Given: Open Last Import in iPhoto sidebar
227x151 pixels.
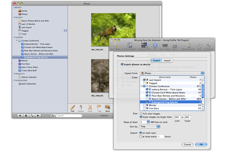Looking at the screenshot, I should pos(25,27).
